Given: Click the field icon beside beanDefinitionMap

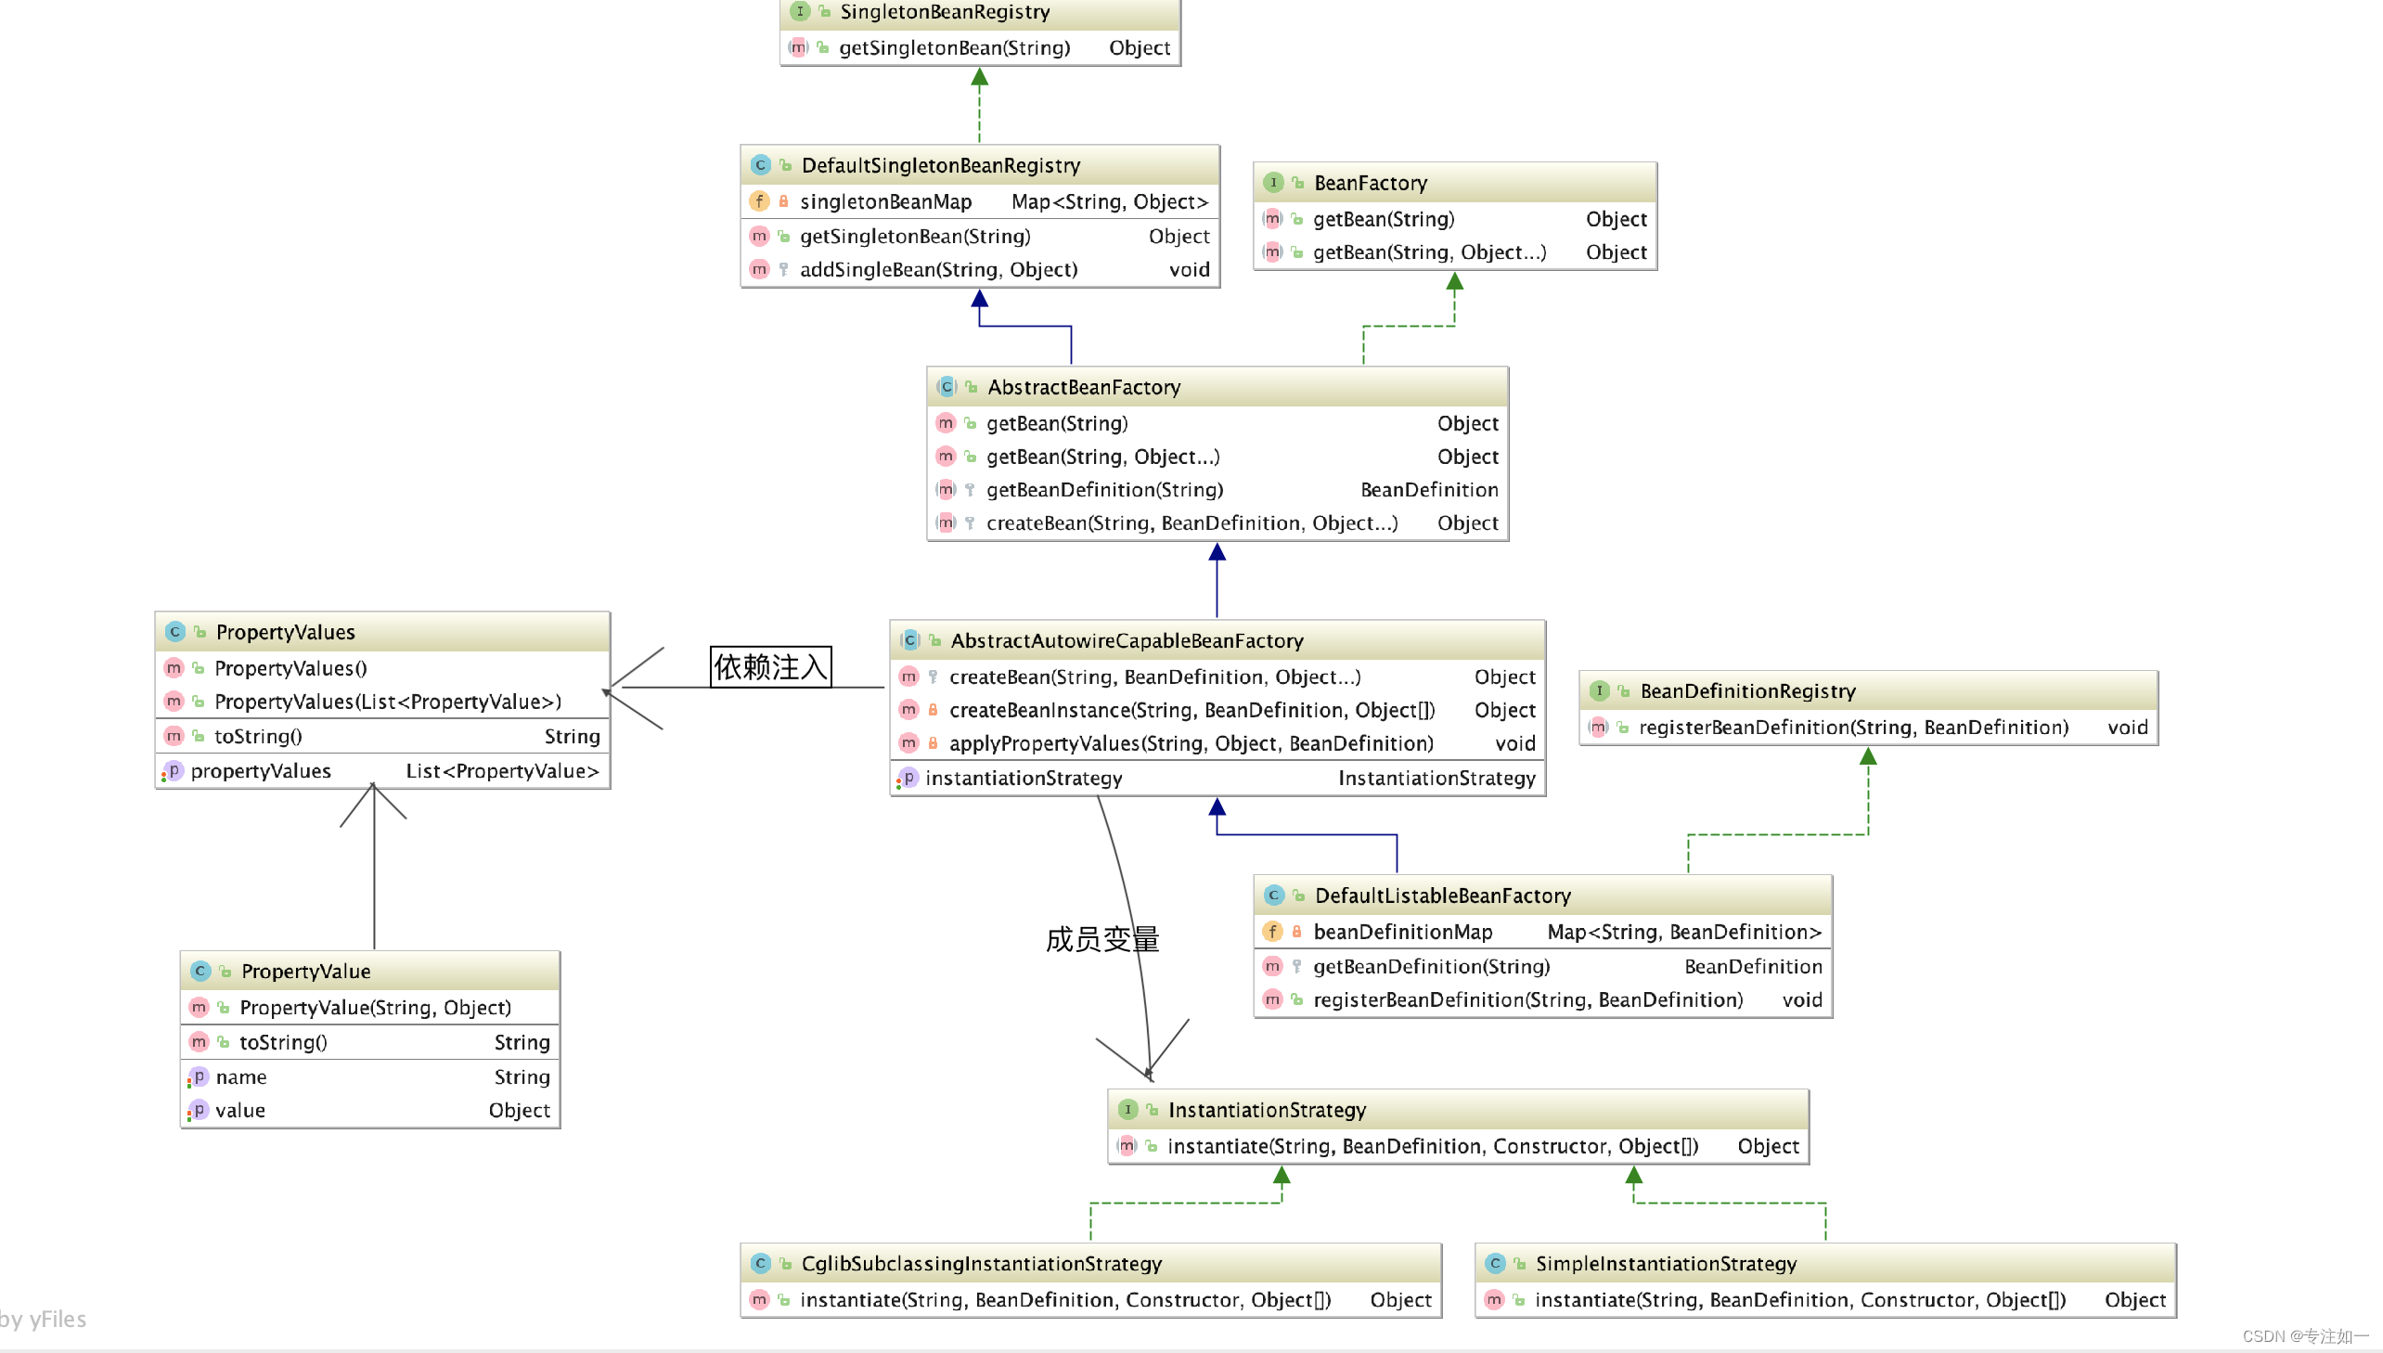Looking at the screenshot, I should [x=1272, y=931].
